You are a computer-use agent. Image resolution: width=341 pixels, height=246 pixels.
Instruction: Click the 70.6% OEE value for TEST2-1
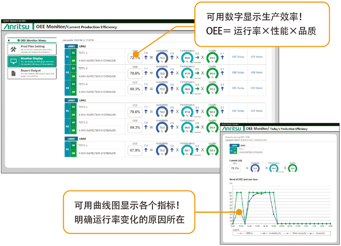click(x=135, y=112)
